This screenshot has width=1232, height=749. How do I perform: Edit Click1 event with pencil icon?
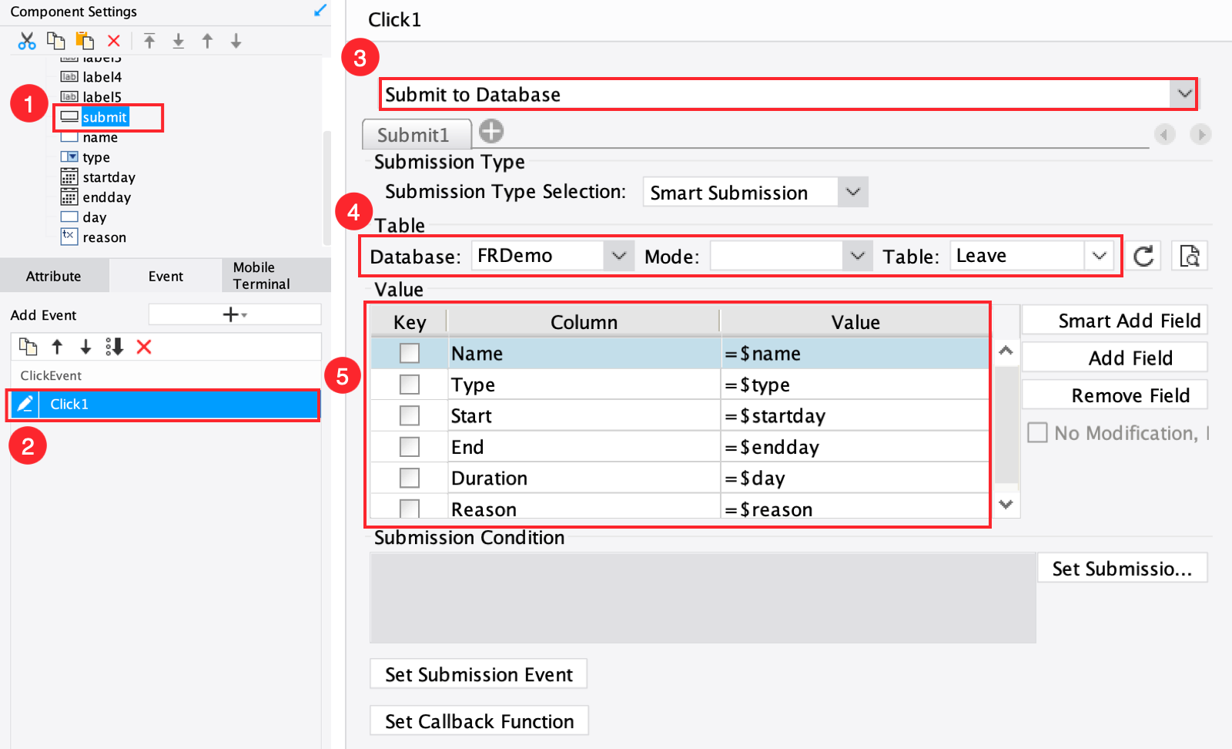(25, 404)
